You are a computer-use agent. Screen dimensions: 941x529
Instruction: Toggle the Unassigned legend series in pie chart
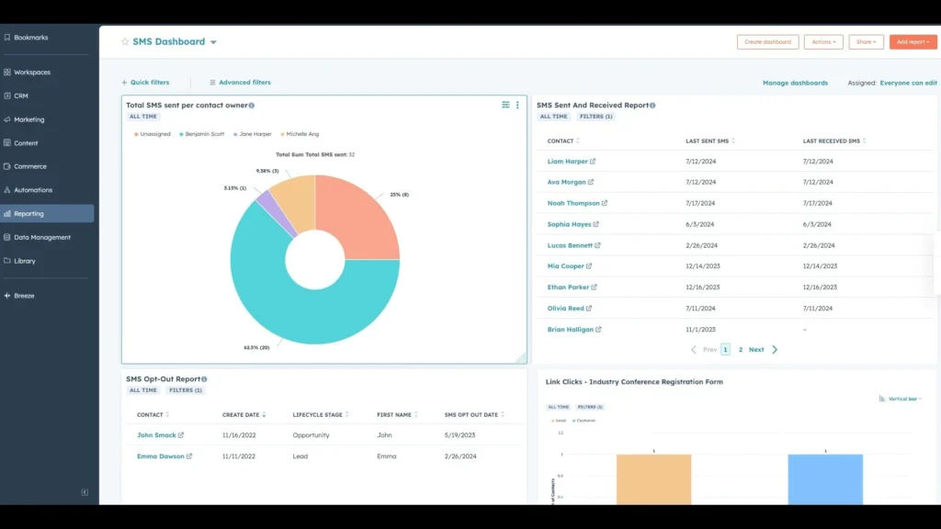[152, 134]
